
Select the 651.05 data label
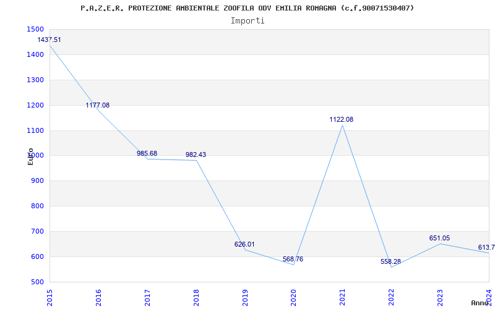pyautogui.click(x=439, y=239)
